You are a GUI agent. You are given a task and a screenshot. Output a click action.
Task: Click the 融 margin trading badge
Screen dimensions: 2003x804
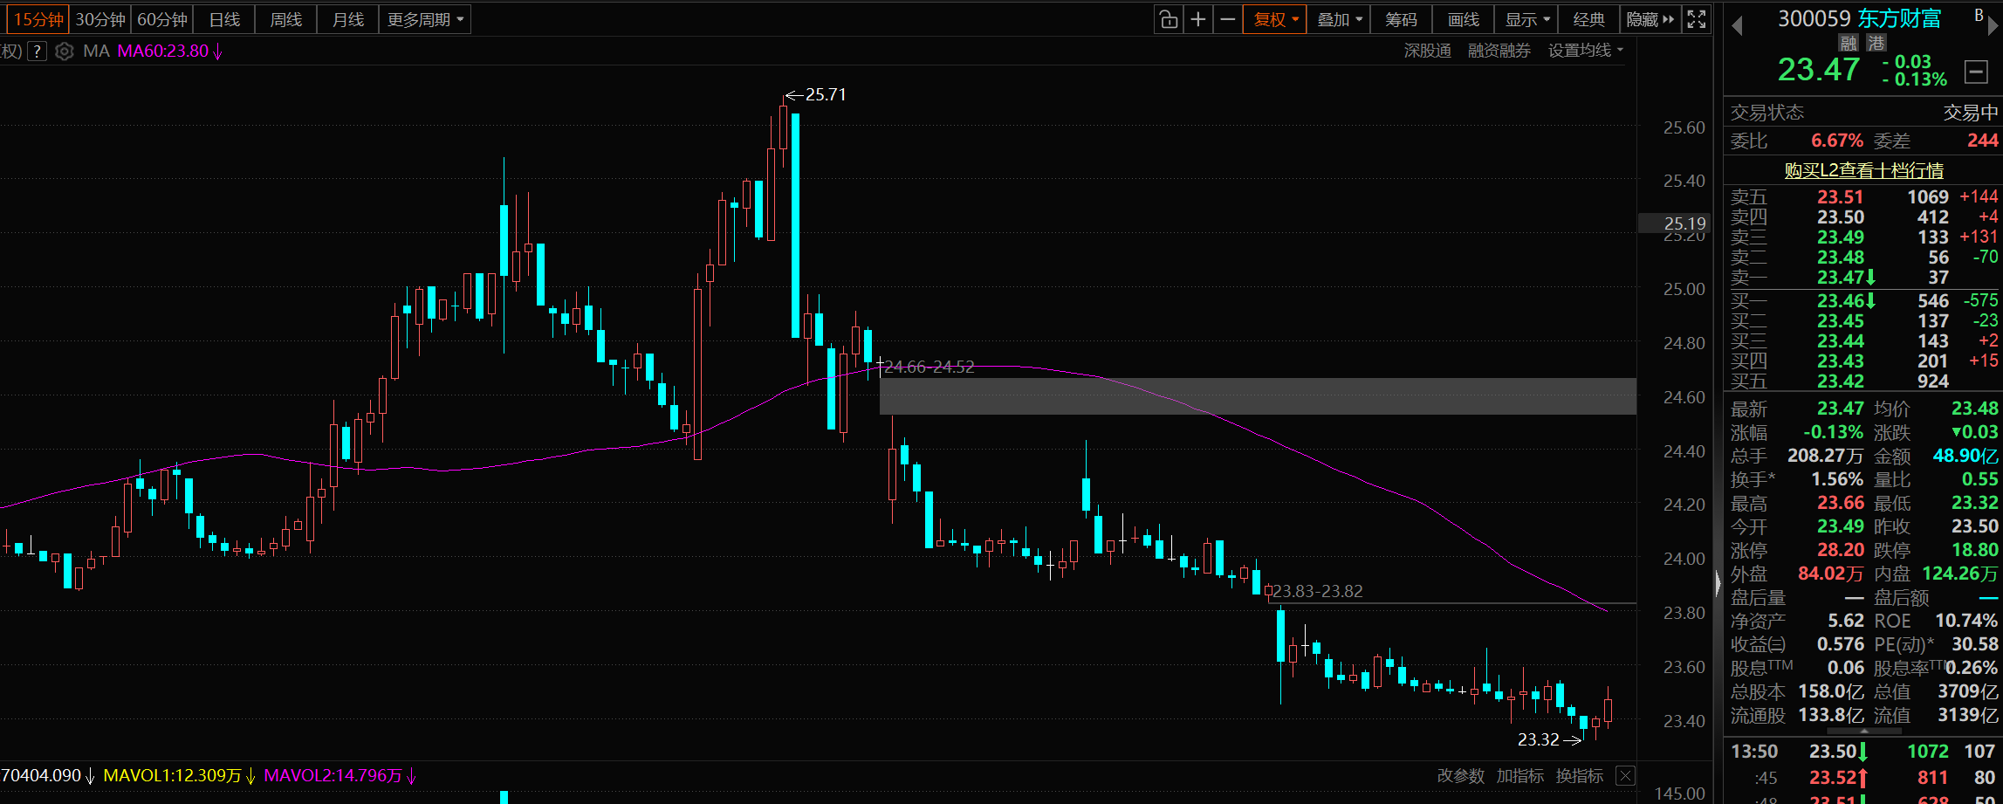pyautogui.click(x=1849, y=43)
